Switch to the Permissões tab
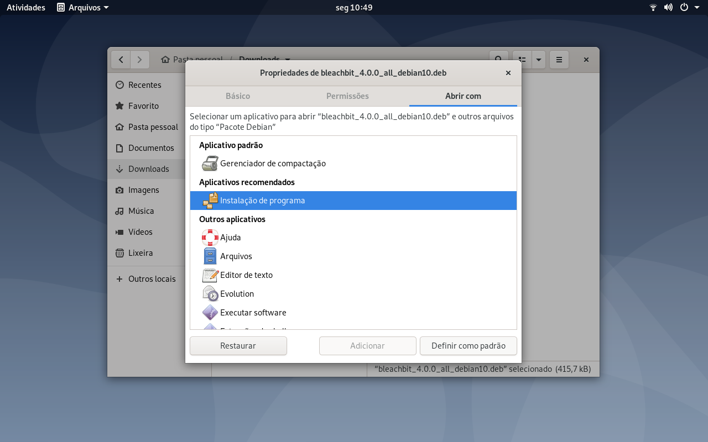 (347, 96)
